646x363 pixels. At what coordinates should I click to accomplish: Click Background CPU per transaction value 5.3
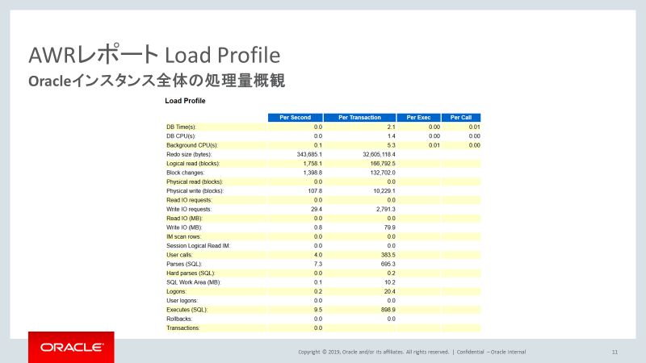coord(392,145)
